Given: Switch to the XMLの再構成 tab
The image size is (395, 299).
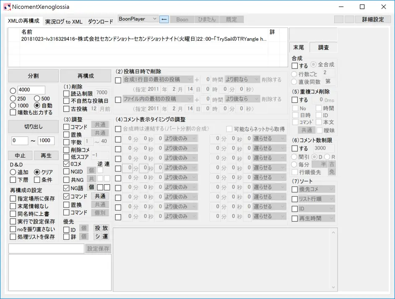Looking at the screenshot, I should tap(23, 21).
